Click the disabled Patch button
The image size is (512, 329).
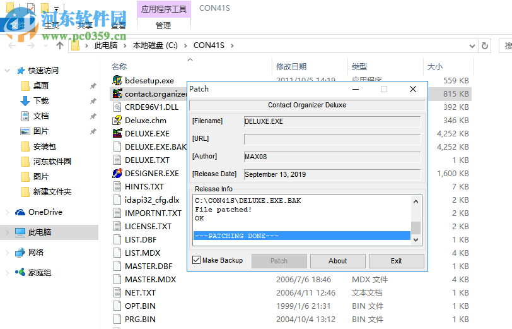[x=279, y=261]
